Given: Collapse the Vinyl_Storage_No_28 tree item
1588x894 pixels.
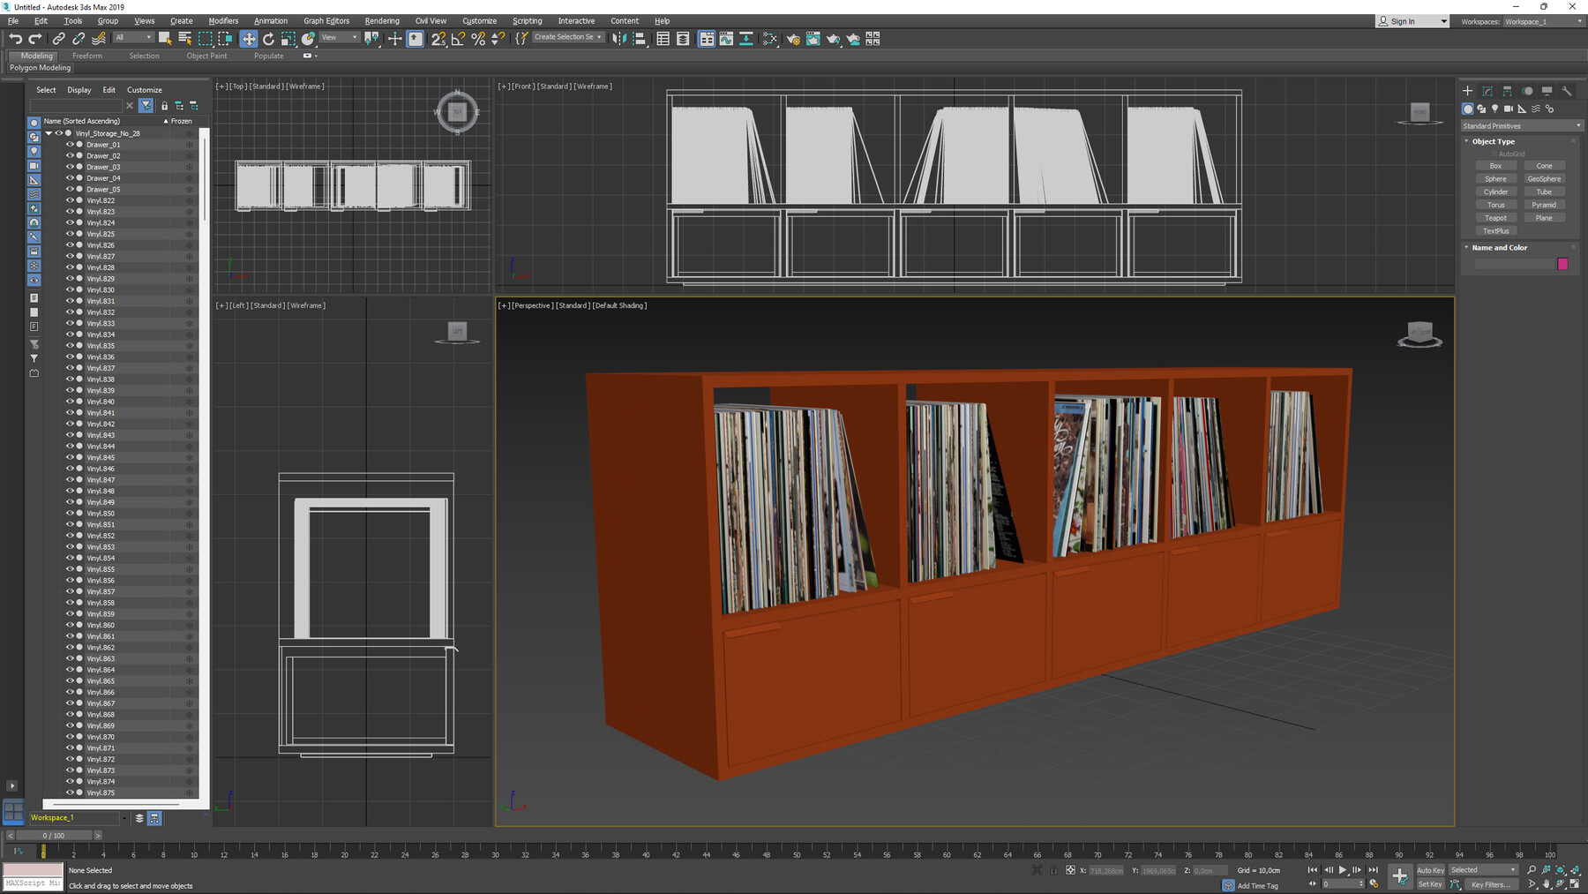Looking at the screenshot, I should tap(49, 133).
